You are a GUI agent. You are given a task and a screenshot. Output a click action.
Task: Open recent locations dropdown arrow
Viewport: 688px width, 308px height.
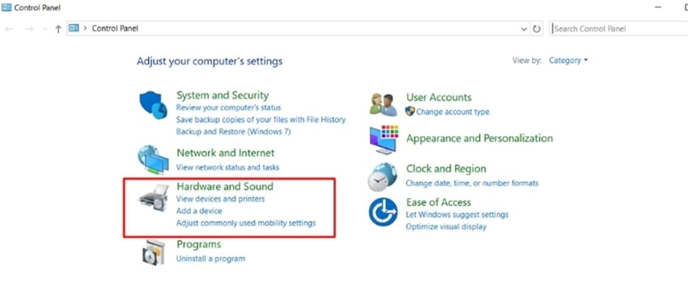tap(45, 29)
